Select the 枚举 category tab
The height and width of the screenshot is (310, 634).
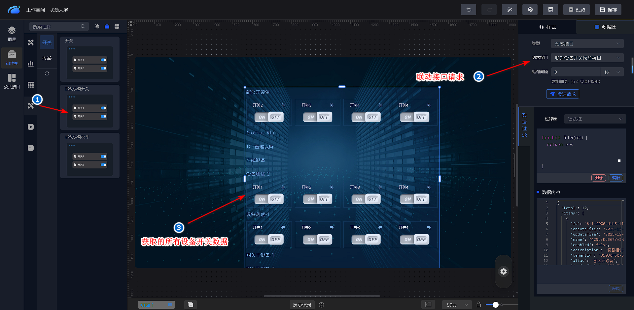pos(47,58)
